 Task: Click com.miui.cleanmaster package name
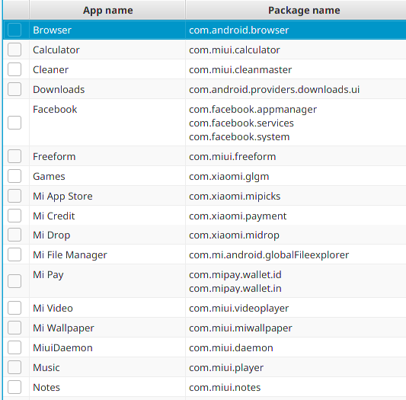(240, 69)
